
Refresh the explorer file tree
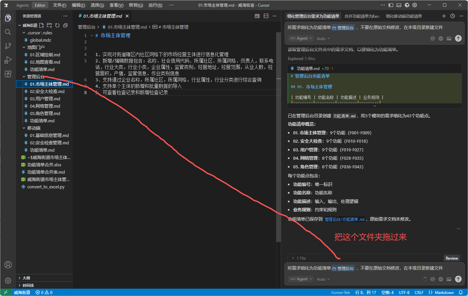[x=57, y=25]
